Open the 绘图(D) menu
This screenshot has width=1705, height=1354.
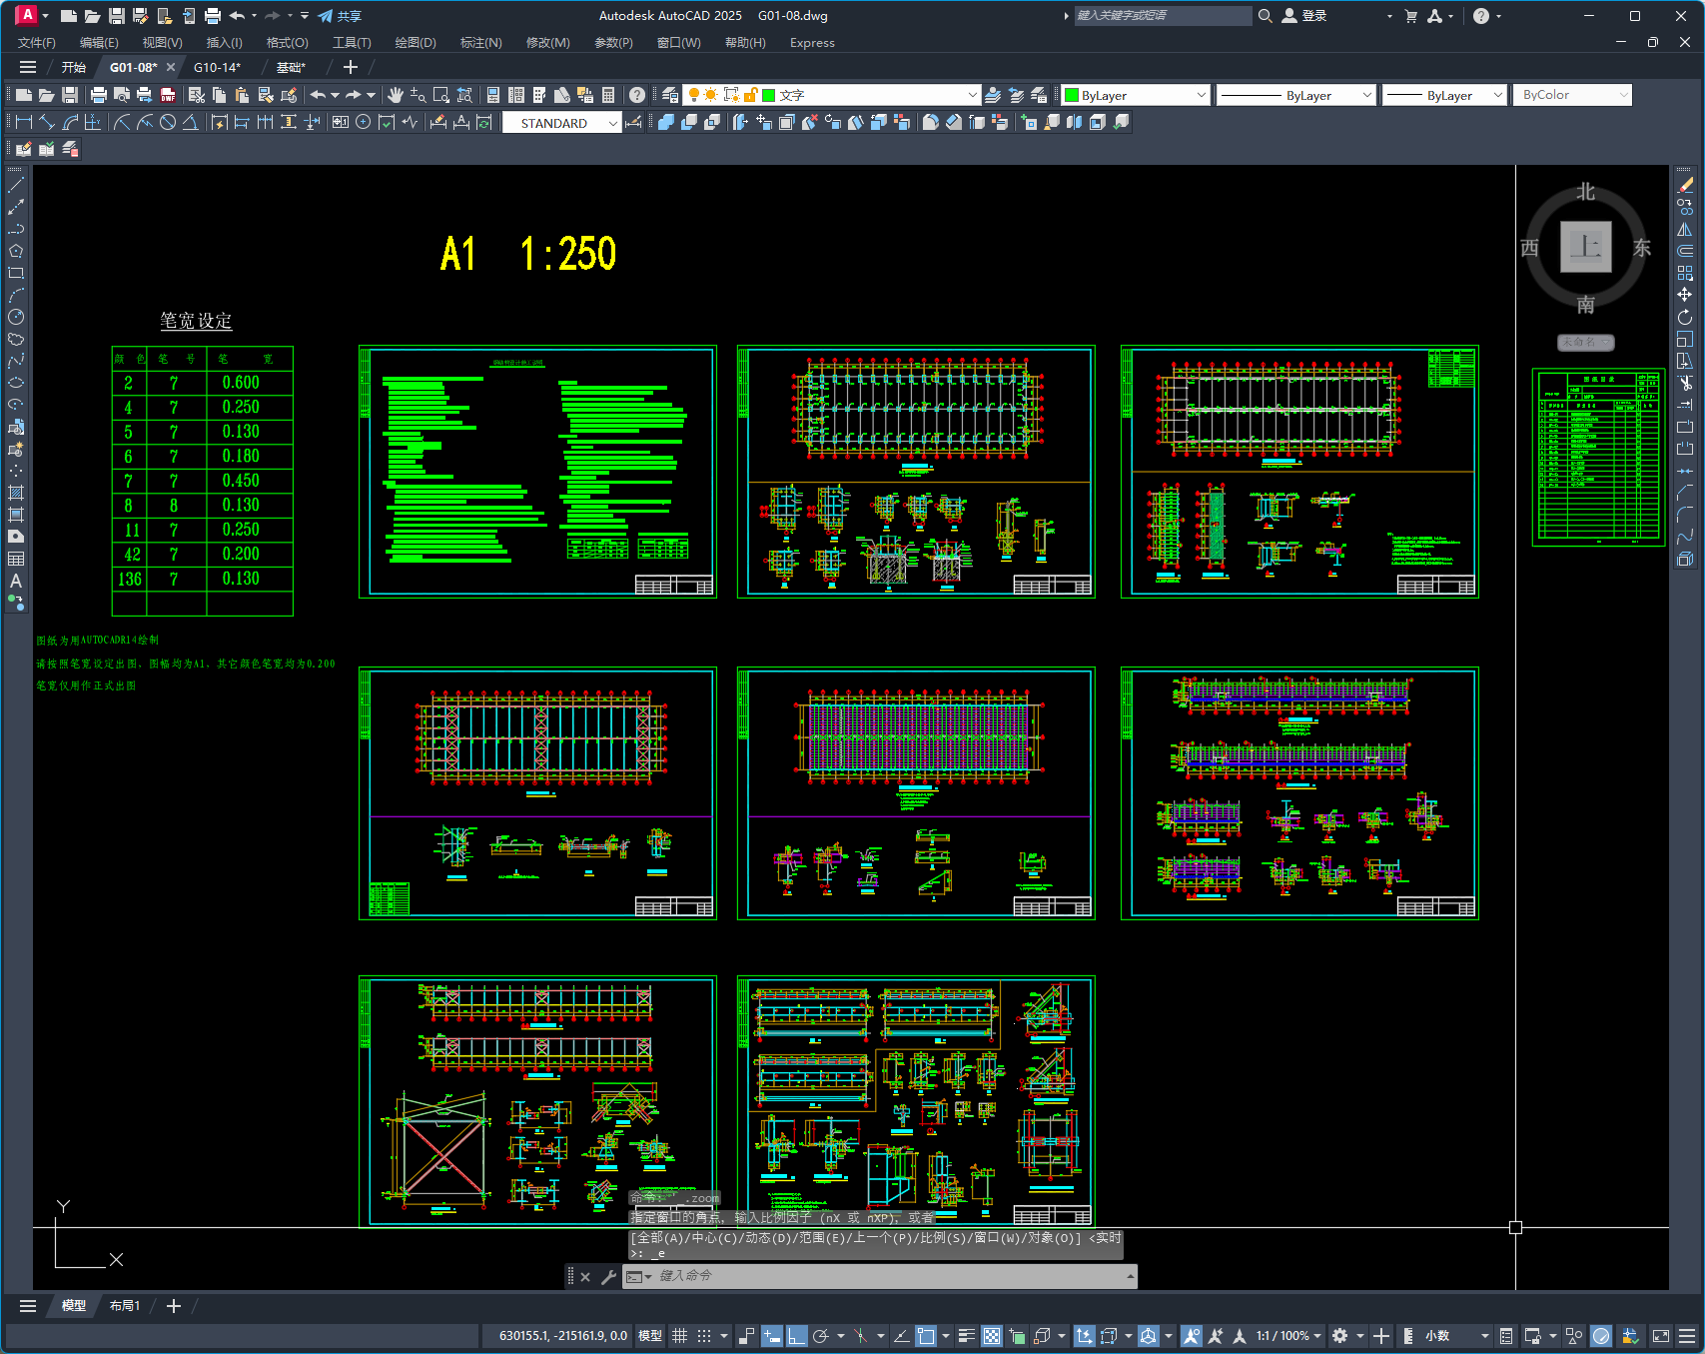416,43
